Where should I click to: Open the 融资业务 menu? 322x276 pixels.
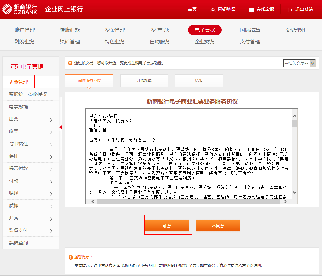click(x=25, y=42)
